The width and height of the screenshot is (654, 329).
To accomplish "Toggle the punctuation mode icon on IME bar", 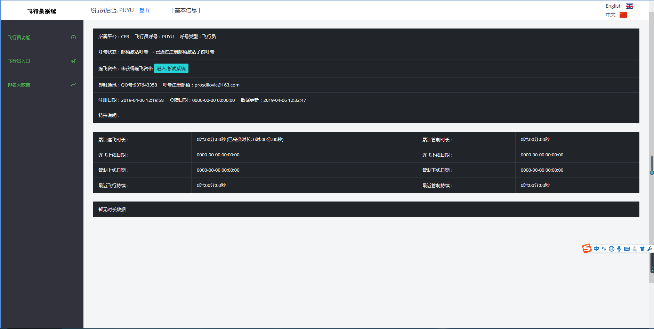I will [604, 249].
